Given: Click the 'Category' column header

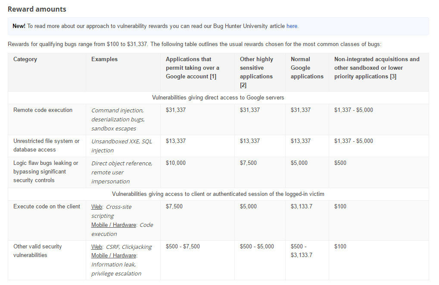Looking at the screenshot, I should coord(25,59).
